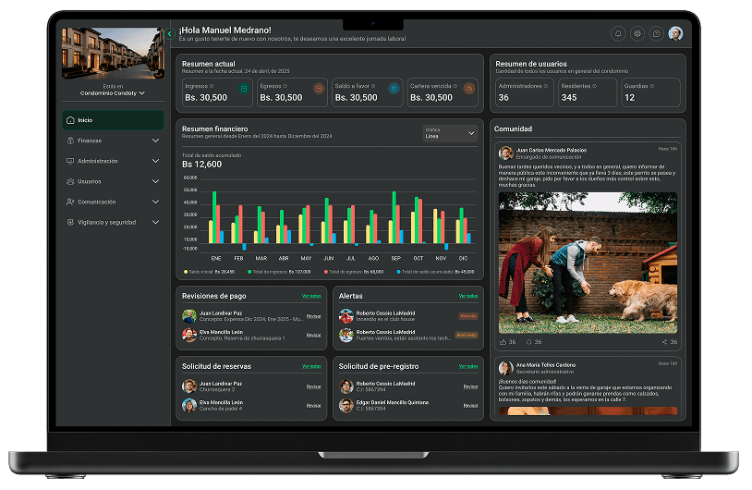Open settings via the gear icon
752x490 pixels.
click(x=637, y=33)
